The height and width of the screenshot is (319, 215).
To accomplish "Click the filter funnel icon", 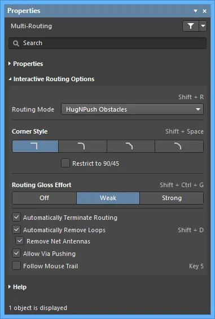I will [191, 26].
